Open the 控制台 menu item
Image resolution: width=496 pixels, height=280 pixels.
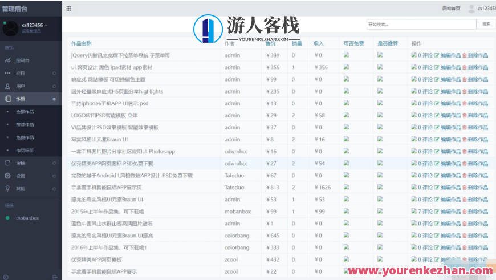pos(23,60)
